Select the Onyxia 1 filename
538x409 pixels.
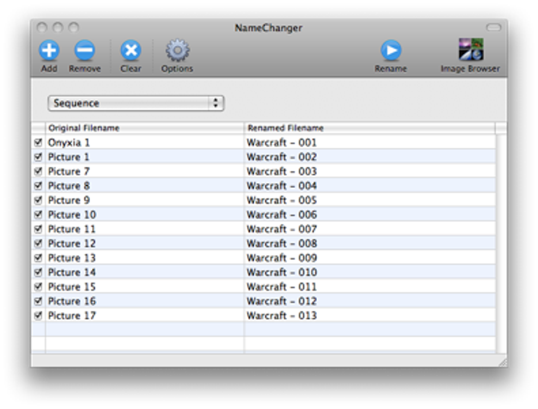coord(69,142)
